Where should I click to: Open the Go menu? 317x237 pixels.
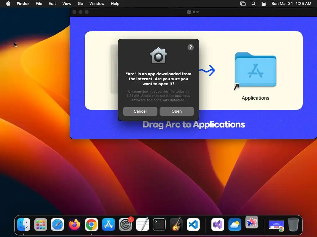click(80, 4)
